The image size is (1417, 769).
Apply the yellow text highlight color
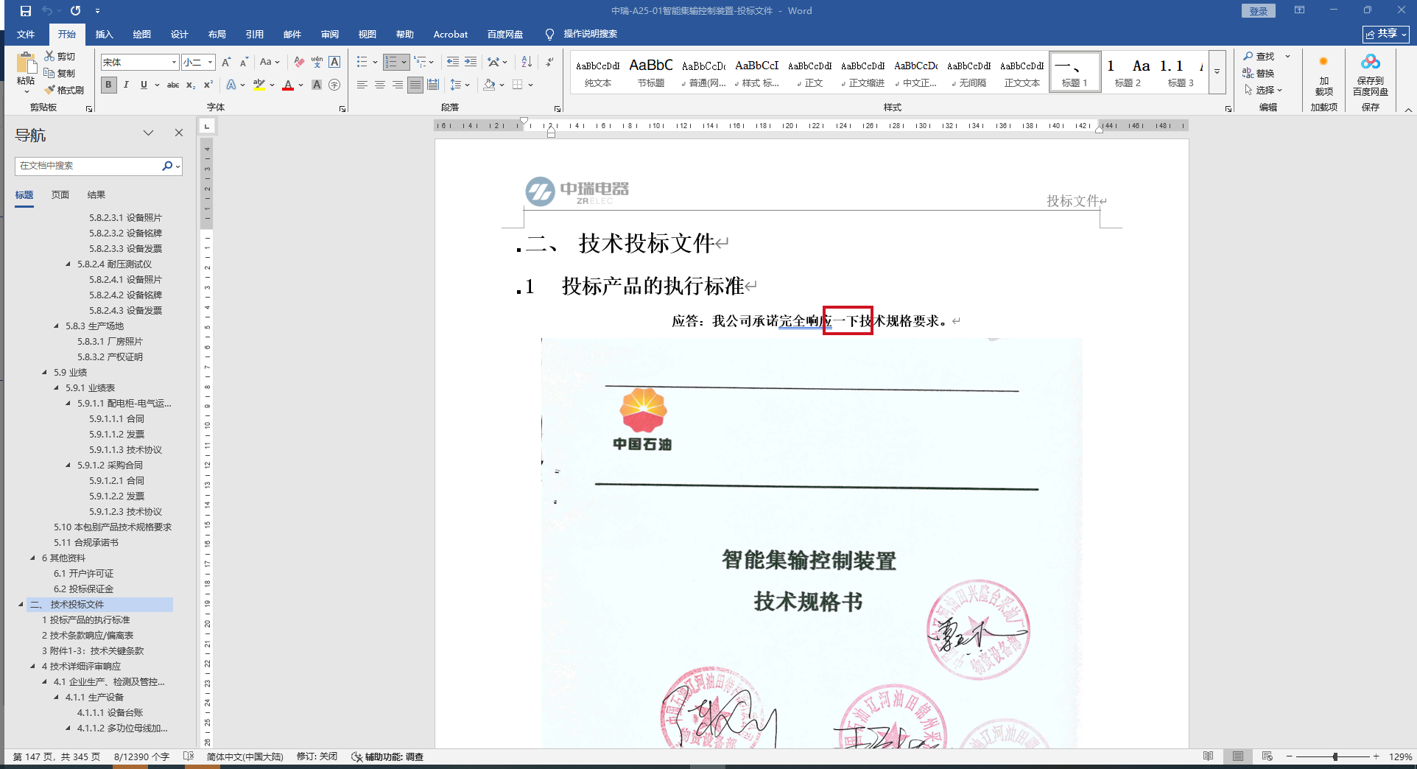pos(259,85)
